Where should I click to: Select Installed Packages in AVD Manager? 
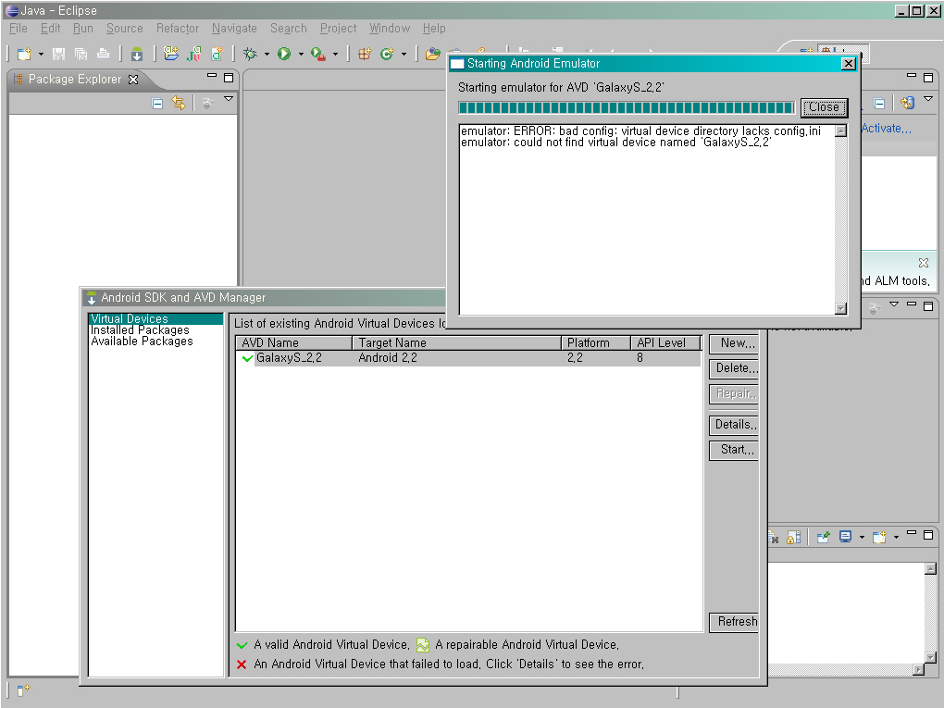coord(140,329)
